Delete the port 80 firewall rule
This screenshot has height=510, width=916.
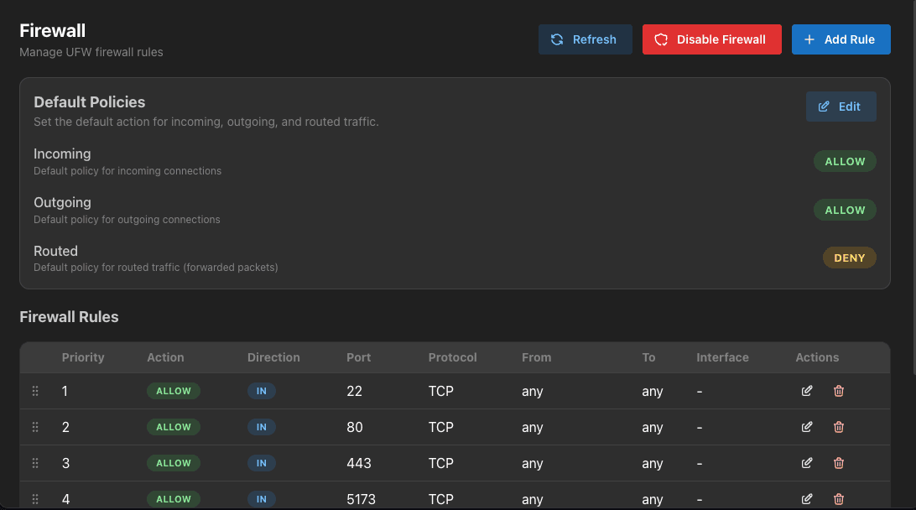(838, 427)
